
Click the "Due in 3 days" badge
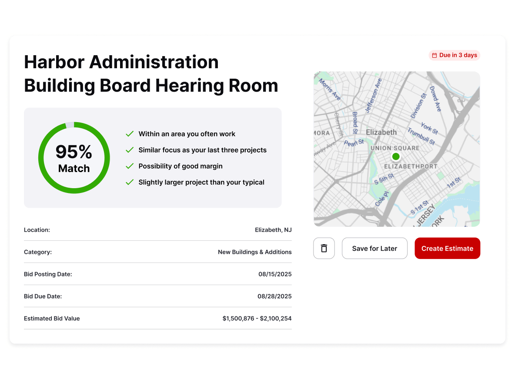coord(455,55)
